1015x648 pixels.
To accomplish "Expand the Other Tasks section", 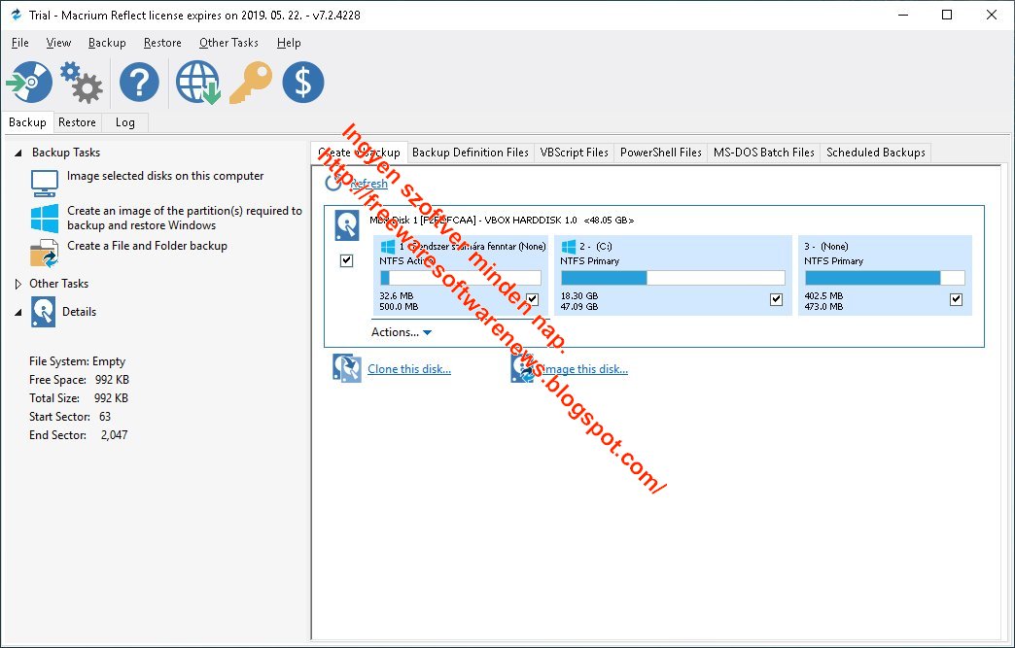I will [18, 284].
